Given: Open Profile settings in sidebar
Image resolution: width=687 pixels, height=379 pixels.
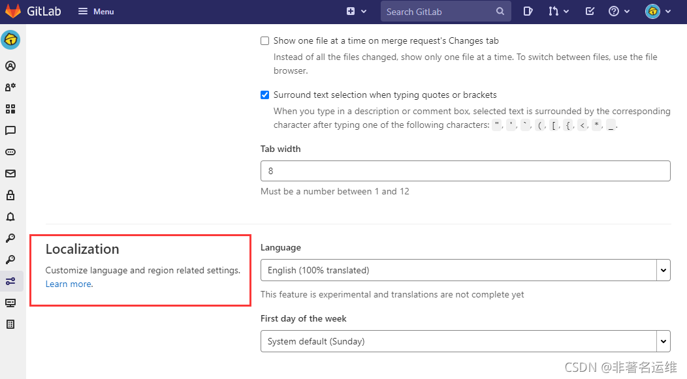Looking at the screenshot, I should pyautogui.click(x=10, y=66).
